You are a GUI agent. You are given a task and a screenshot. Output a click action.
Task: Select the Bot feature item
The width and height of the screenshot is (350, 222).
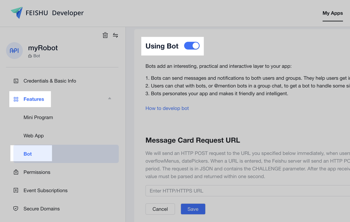click(66, 154)
